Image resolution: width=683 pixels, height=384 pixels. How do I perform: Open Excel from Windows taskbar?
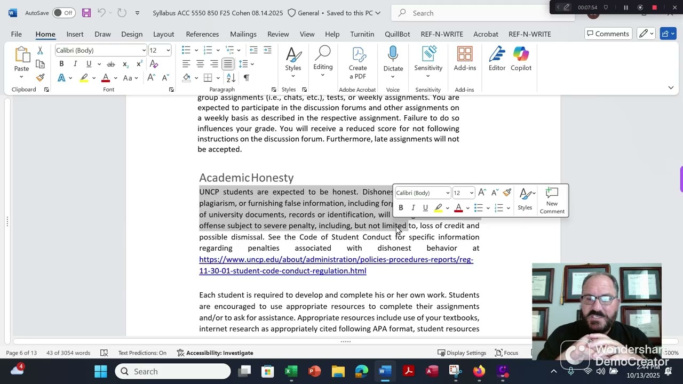[291, 371]
